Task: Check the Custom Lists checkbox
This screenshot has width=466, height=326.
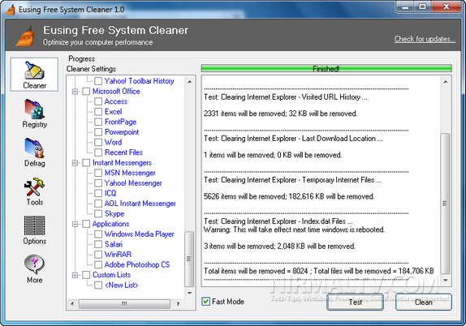Action: point(86,275)
